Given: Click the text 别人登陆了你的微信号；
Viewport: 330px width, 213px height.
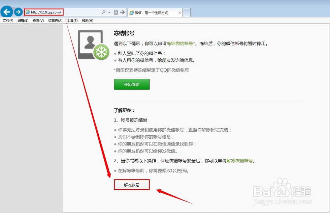Looking at the screenshot, I should [142, 53].
